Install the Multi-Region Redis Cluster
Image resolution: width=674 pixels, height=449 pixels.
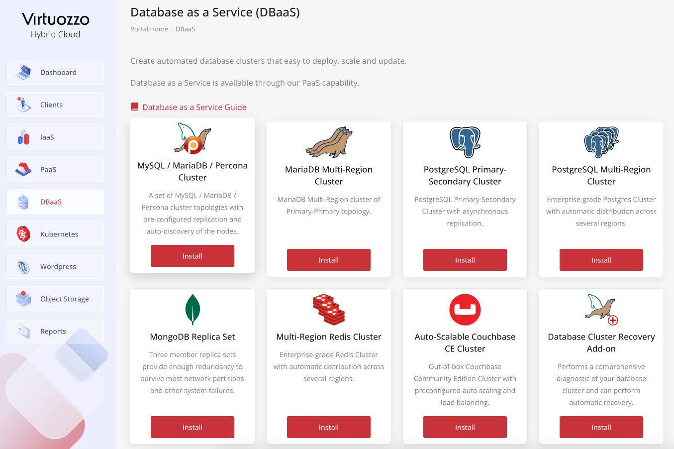click(329, 427)
